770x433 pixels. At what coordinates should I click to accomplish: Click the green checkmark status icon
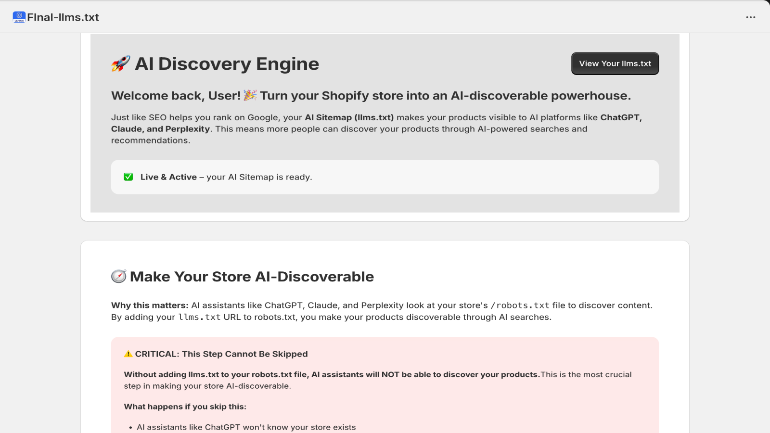pos(128,177)
